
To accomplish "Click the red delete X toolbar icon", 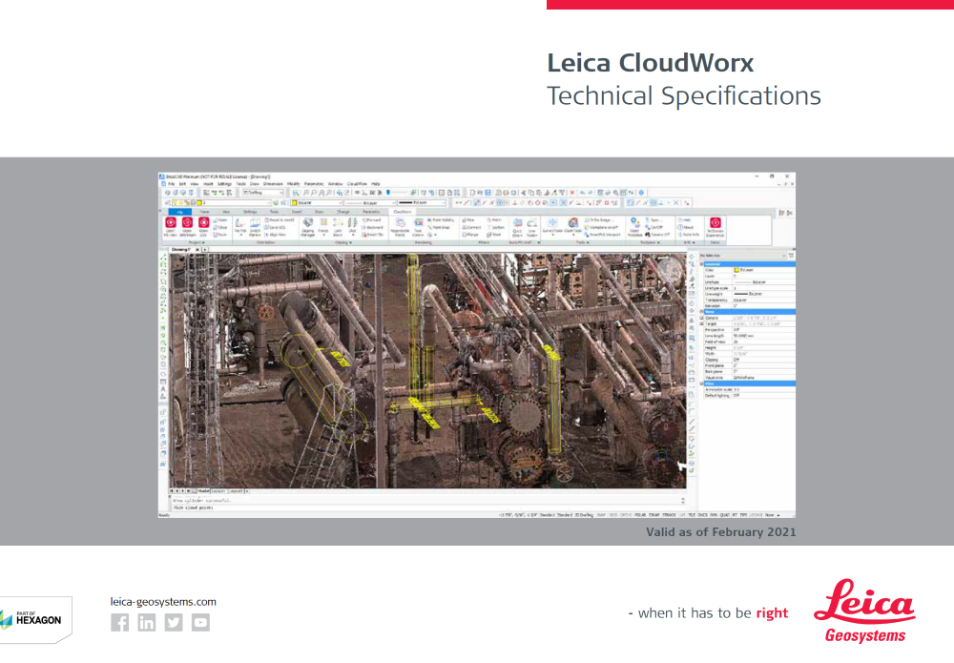I will coord(571,193).
